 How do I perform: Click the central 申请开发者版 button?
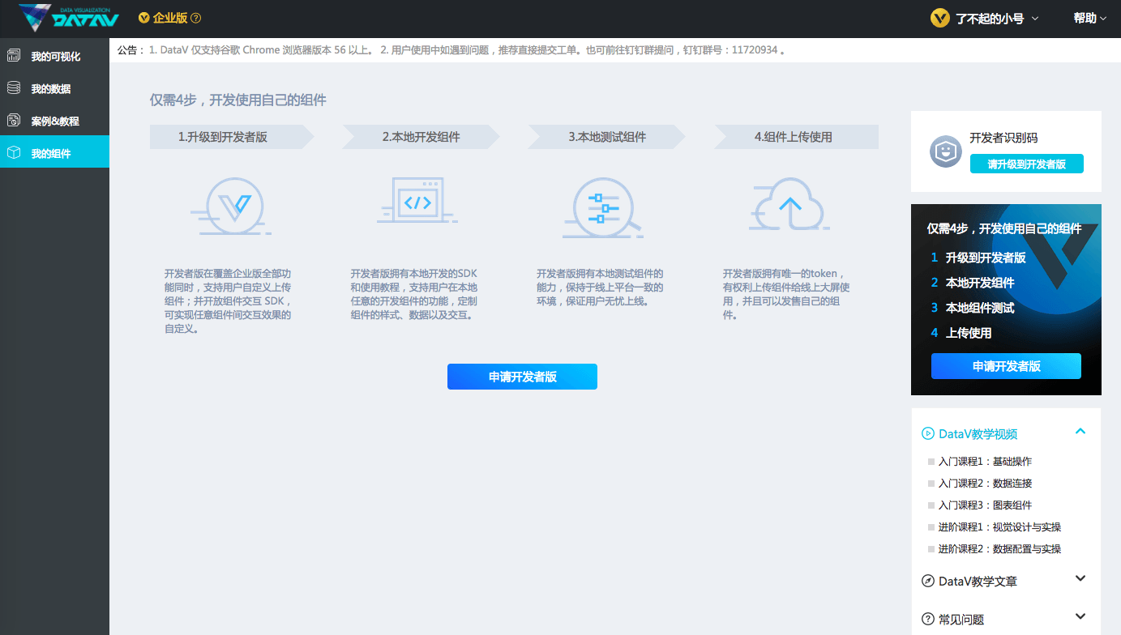[522, 377]
